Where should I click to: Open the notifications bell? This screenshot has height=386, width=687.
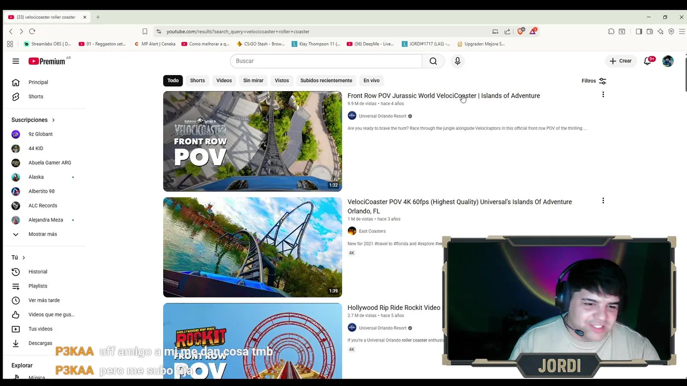[648, 61]
